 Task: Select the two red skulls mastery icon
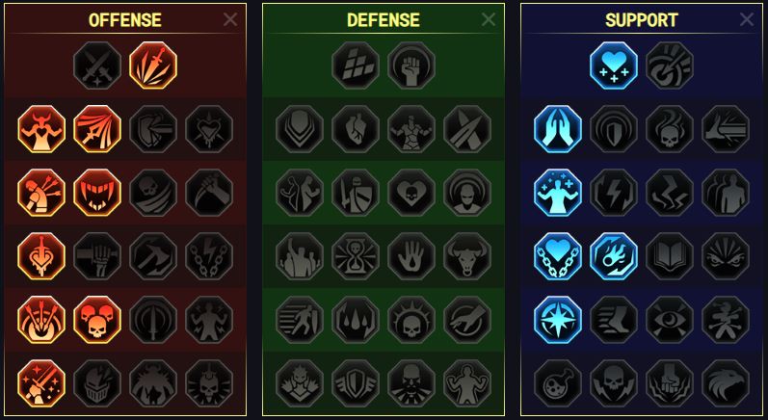pos(97,320)
